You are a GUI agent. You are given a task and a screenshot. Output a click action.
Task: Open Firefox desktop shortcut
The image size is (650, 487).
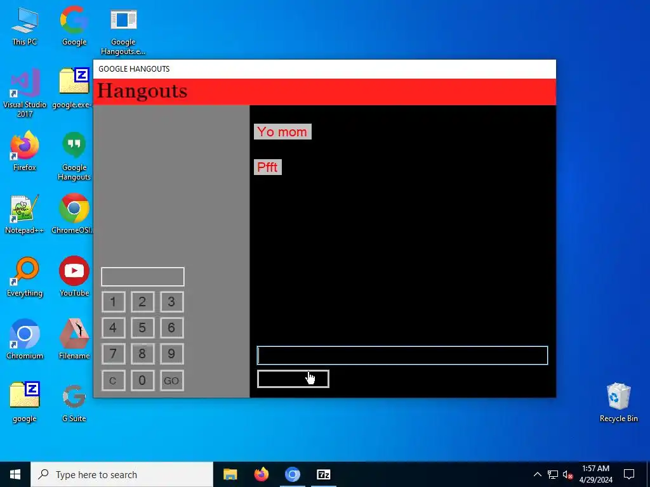coord(25,152)
